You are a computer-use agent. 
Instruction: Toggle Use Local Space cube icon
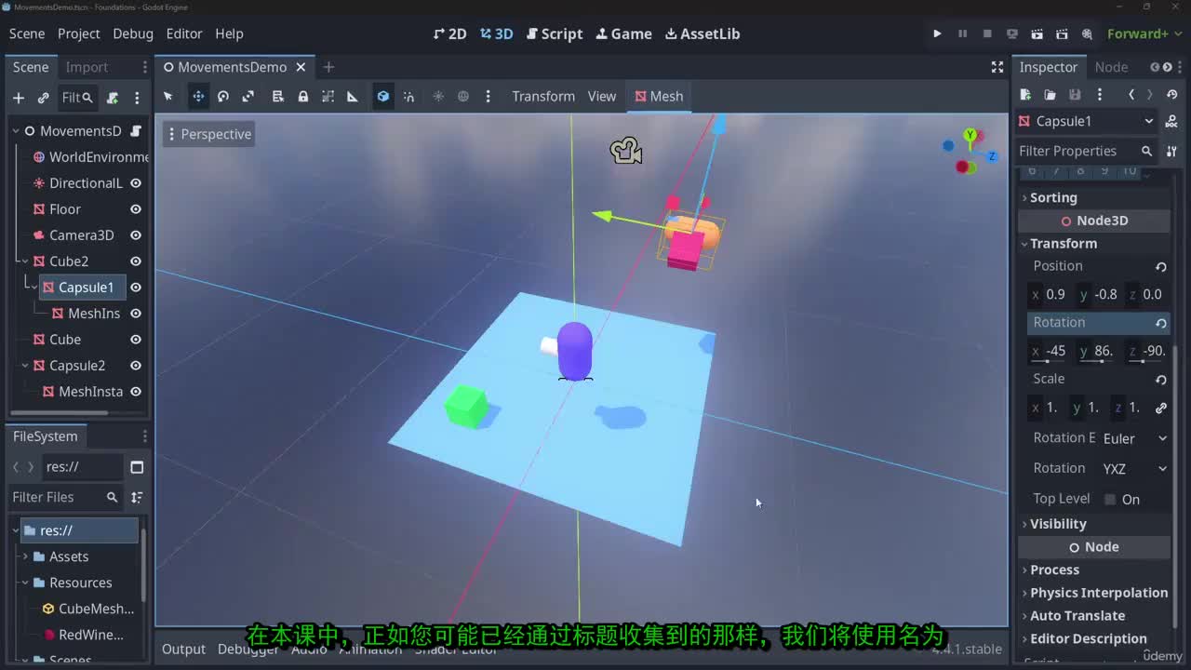point(382,96)
